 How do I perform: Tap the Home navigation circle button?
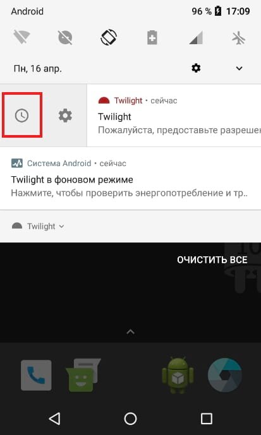click(130, 419)
